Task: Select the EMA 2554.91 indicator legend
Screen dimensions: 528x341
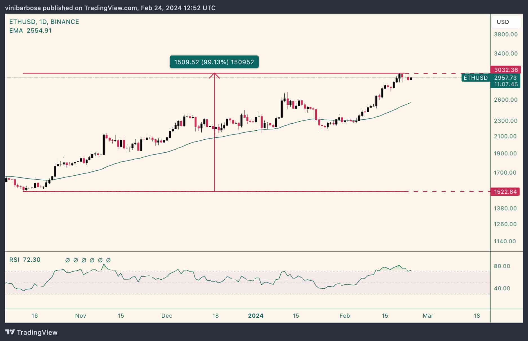Action: pyautogui.click(x=30, y=30)
